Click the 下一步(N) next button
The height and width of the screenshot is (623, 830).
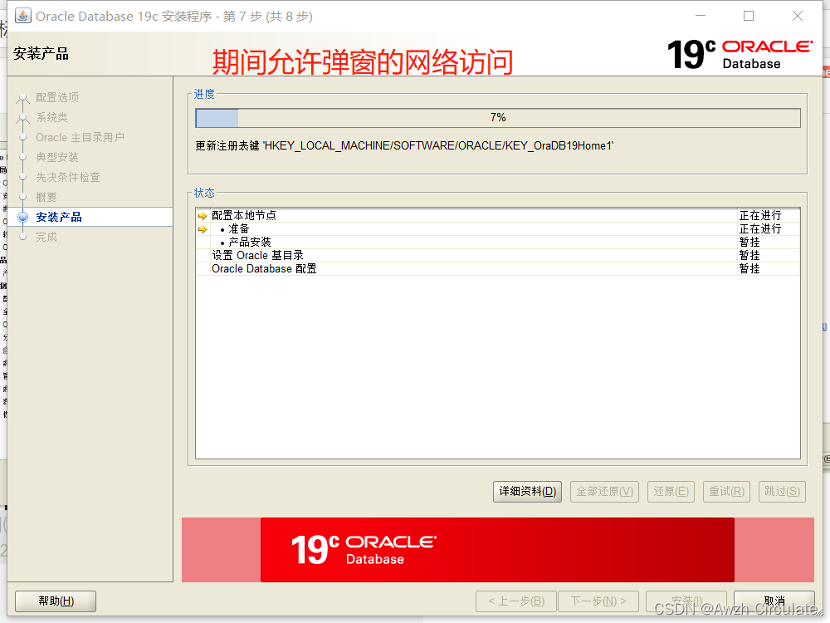[598, 601]
